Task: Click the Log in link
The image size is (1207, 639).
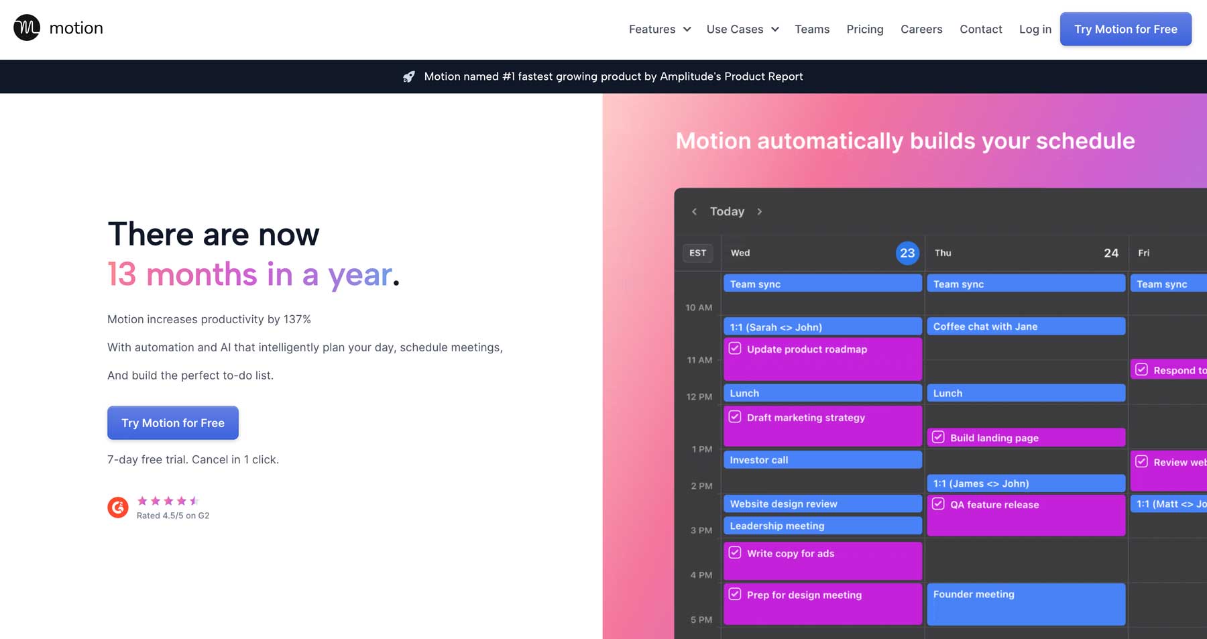Action: 1035,29
